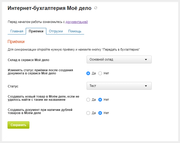Choose Нет for changing приёмки status
Viewport: 180px width, 143px height.
[100, 73]
